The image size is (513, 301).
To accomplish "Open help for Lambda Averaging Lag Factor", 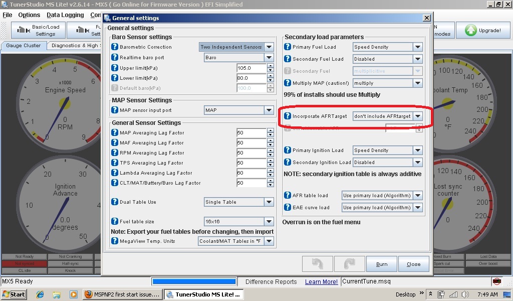I will pos(115,173).
